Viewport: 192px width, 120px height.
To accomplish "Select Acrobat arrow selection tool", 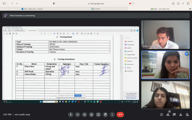I will point(54,34).
